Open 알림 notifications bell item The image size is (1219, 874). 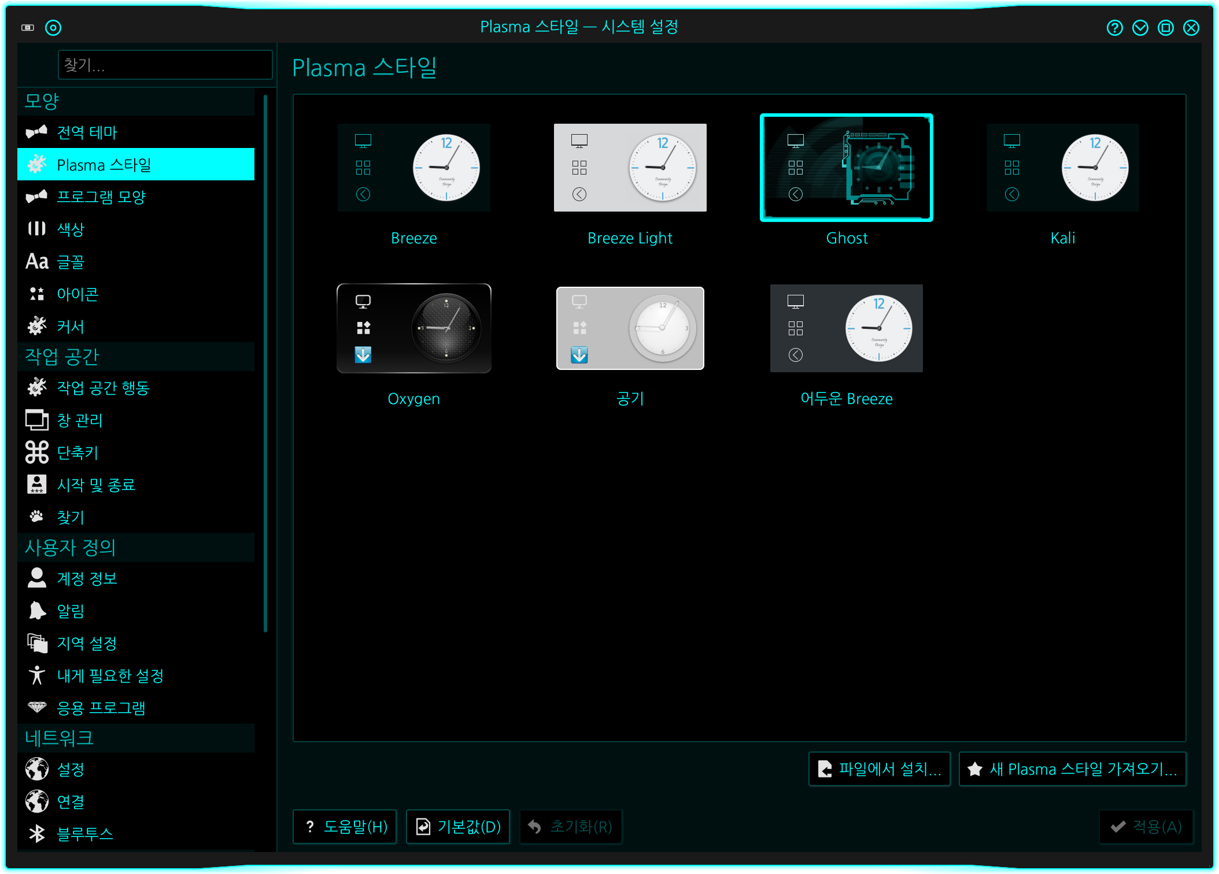click(x=71, y=611)
